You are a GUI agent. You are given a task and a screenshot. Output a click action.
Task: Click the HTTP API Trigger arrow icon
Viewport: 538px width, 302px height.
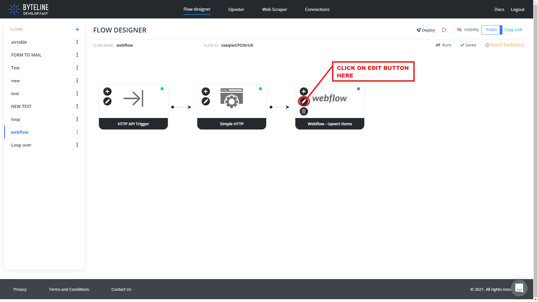(133, 98)
